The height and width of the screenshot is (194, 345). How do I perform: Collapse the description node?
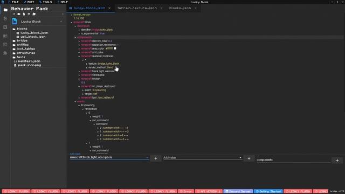click(x=75, y=26)
